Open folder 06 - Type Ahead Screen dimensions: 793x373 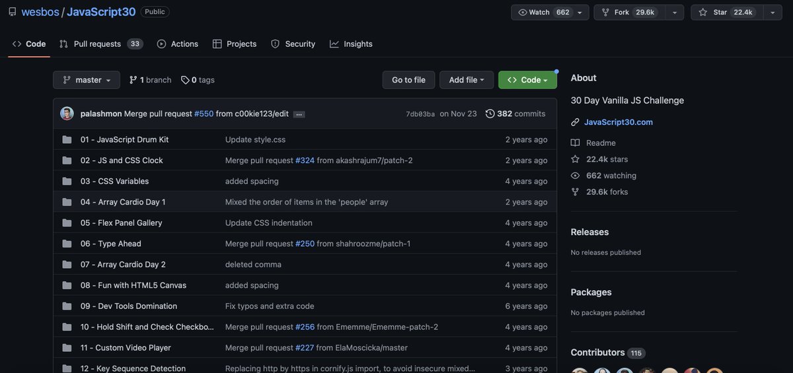tap(111, 244)
